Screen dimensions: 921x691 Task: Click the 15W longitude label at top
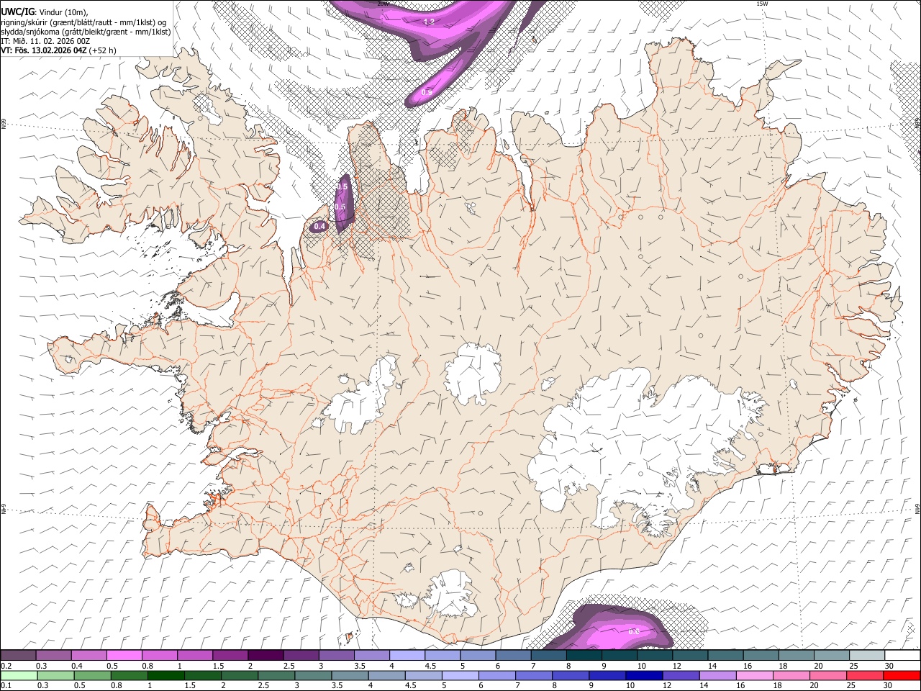[x=762, y=4]
